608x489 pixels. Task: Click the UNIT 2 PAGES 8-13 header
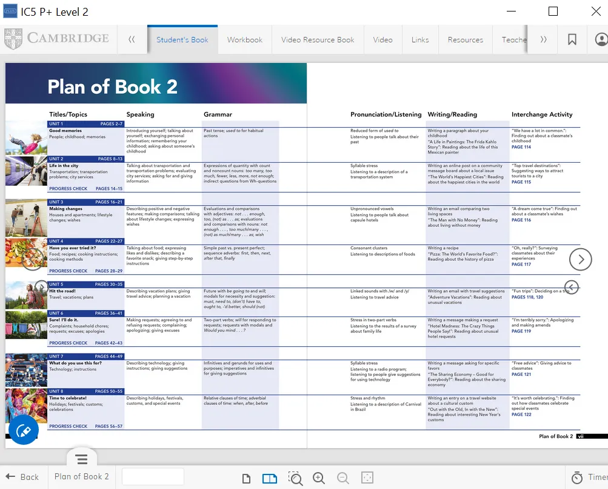click(85, 159)
